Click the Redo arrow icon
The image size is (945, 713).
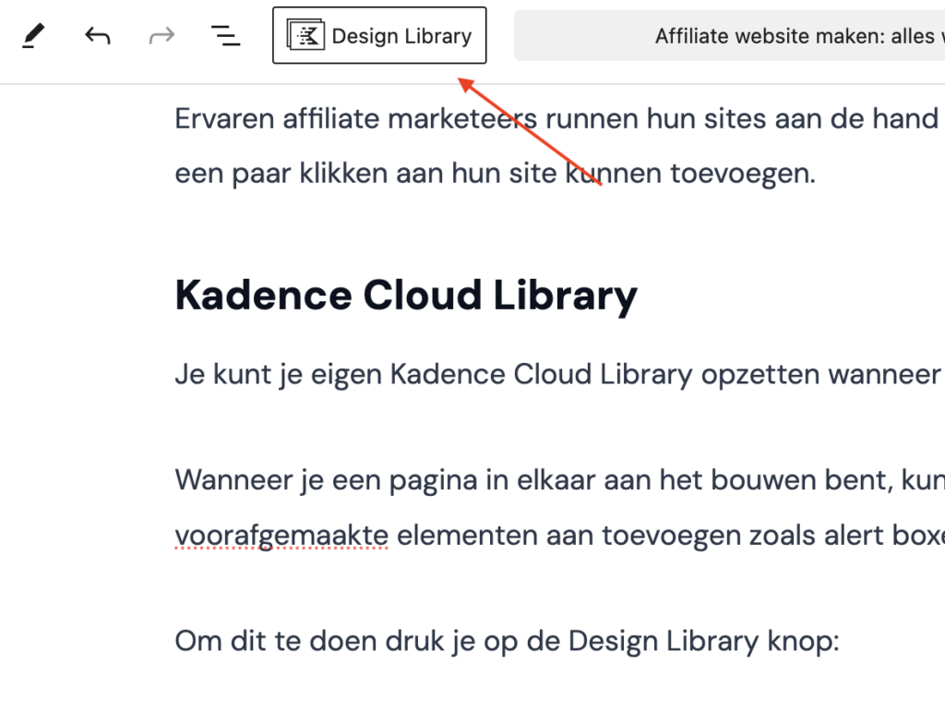click(161, 36)
